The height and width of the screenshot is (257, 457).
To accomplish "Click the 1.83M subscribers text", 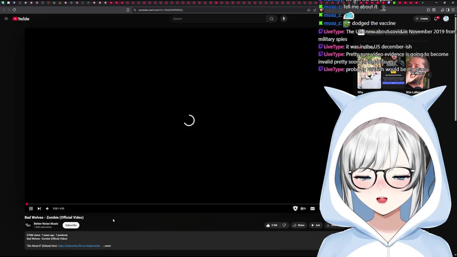I will (43, 227).
